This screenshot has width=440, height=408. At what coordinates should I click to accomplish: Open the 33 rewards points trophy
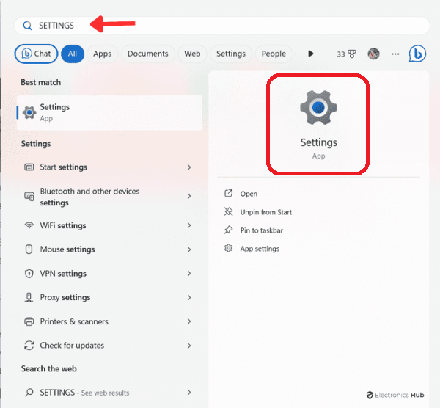pos(346,54)
